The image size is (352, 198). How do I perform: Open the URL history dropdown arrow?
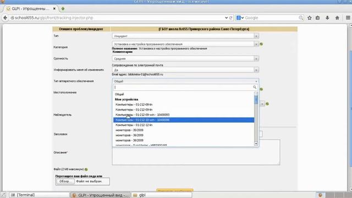(x=226, y=18)
